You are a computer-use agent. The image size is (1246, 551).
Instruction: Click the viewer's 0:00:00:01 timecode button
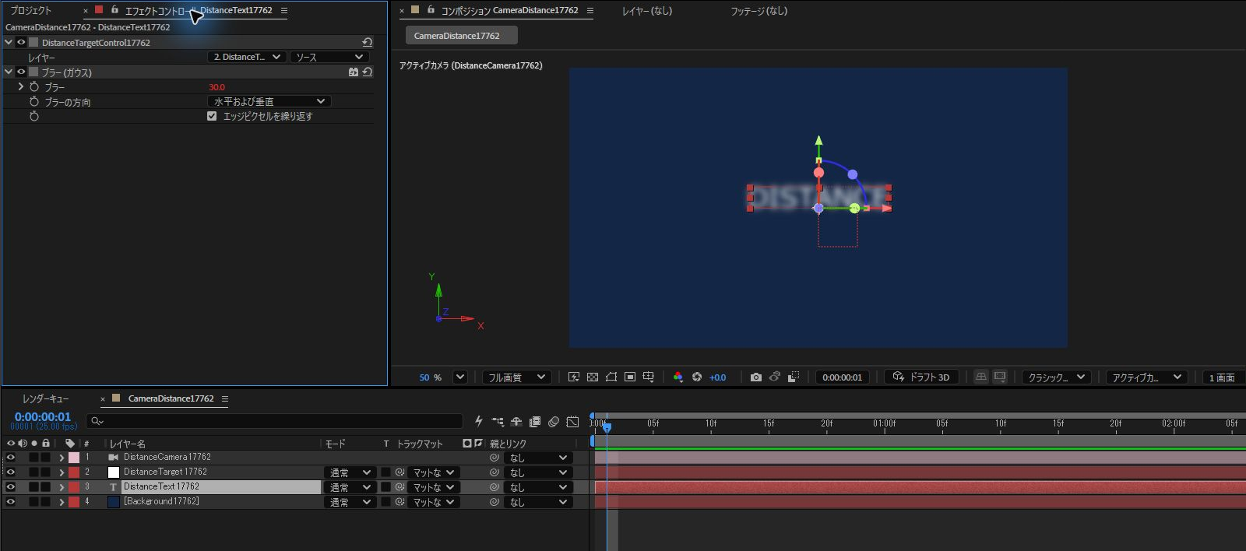(842, 377)
